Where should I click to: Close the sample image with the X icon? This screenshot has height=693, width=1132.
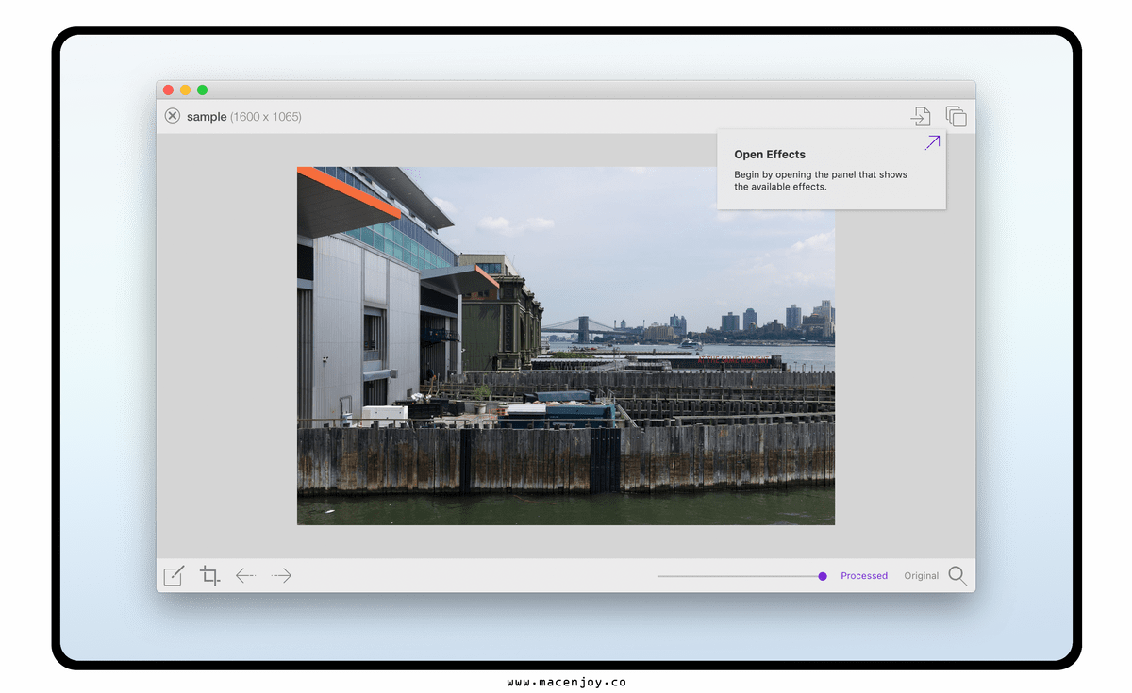(172, 116)
